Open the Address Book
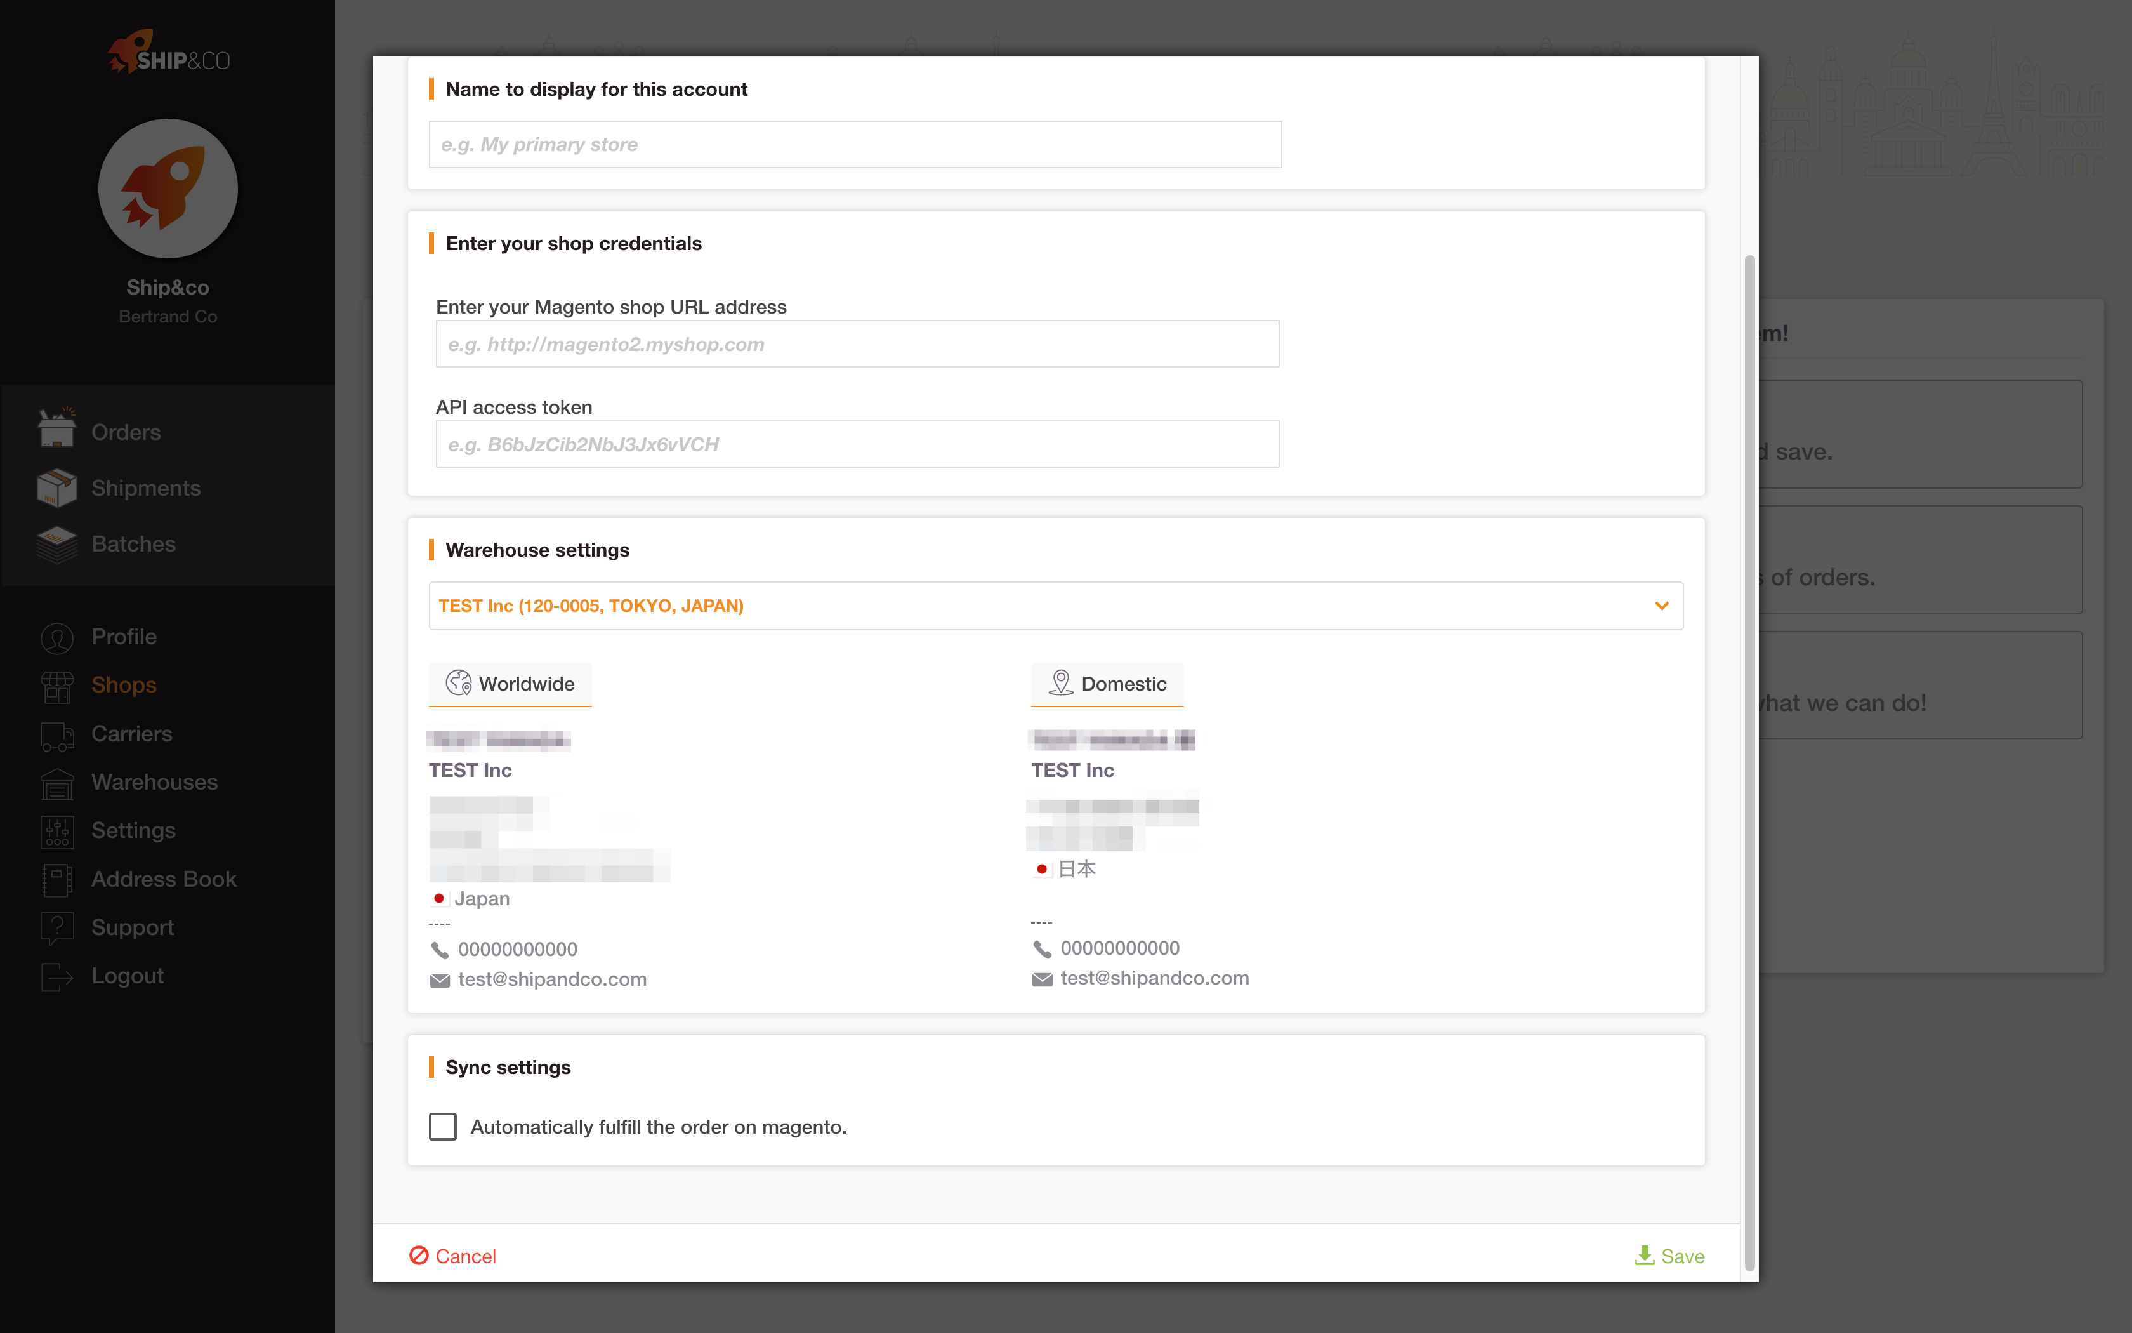Viewport: 2132px width, 1333px height. tap(163, 879)
